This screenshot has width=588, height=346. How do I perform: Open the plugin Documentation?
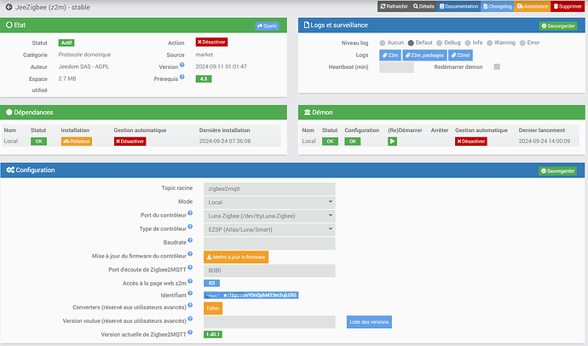[458, 6]
